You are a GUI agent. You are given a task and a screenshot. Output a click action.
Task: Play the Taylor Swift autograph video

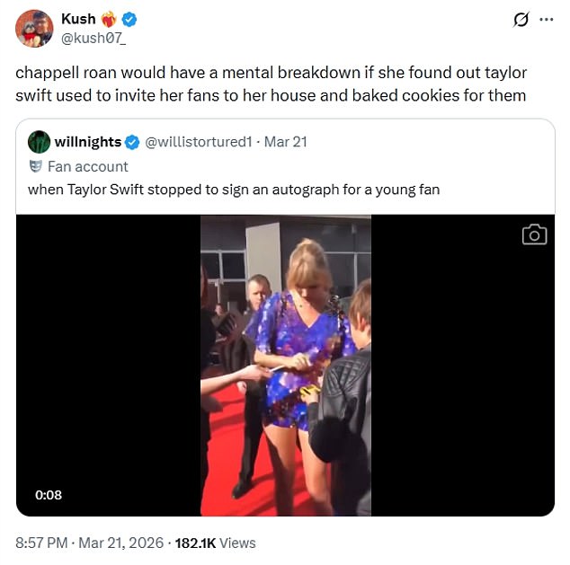285,366
